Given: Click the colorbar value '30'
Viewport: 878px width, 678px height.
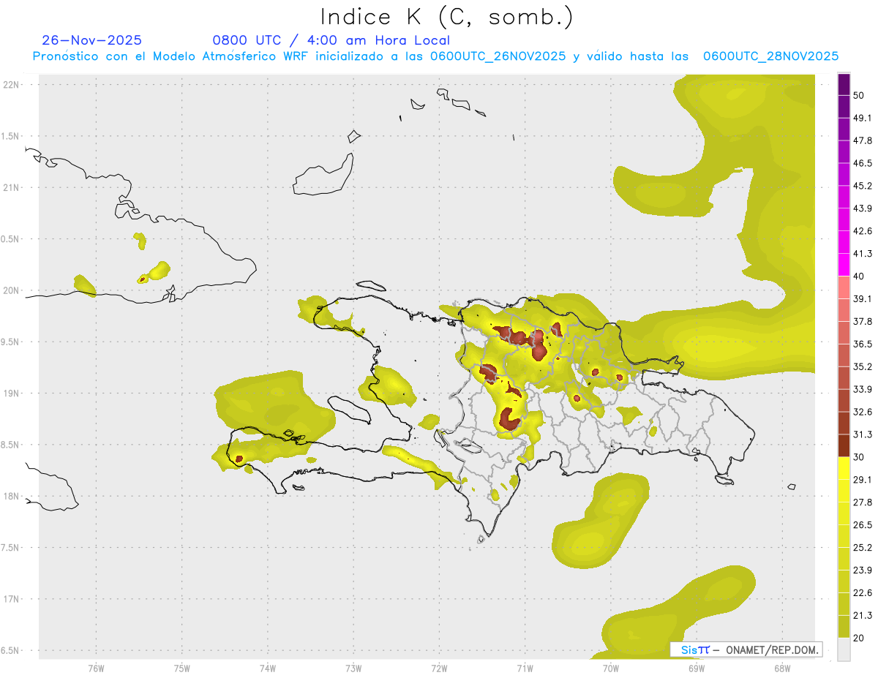Looking at the screenshot, I should (859, 457).
